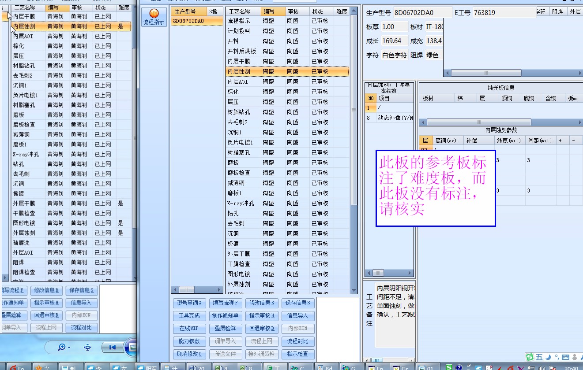The width and height of the screenshot is (583, 370).
Task: Select the 图形电镀 row by 陶盛
Action: point(287,274)
